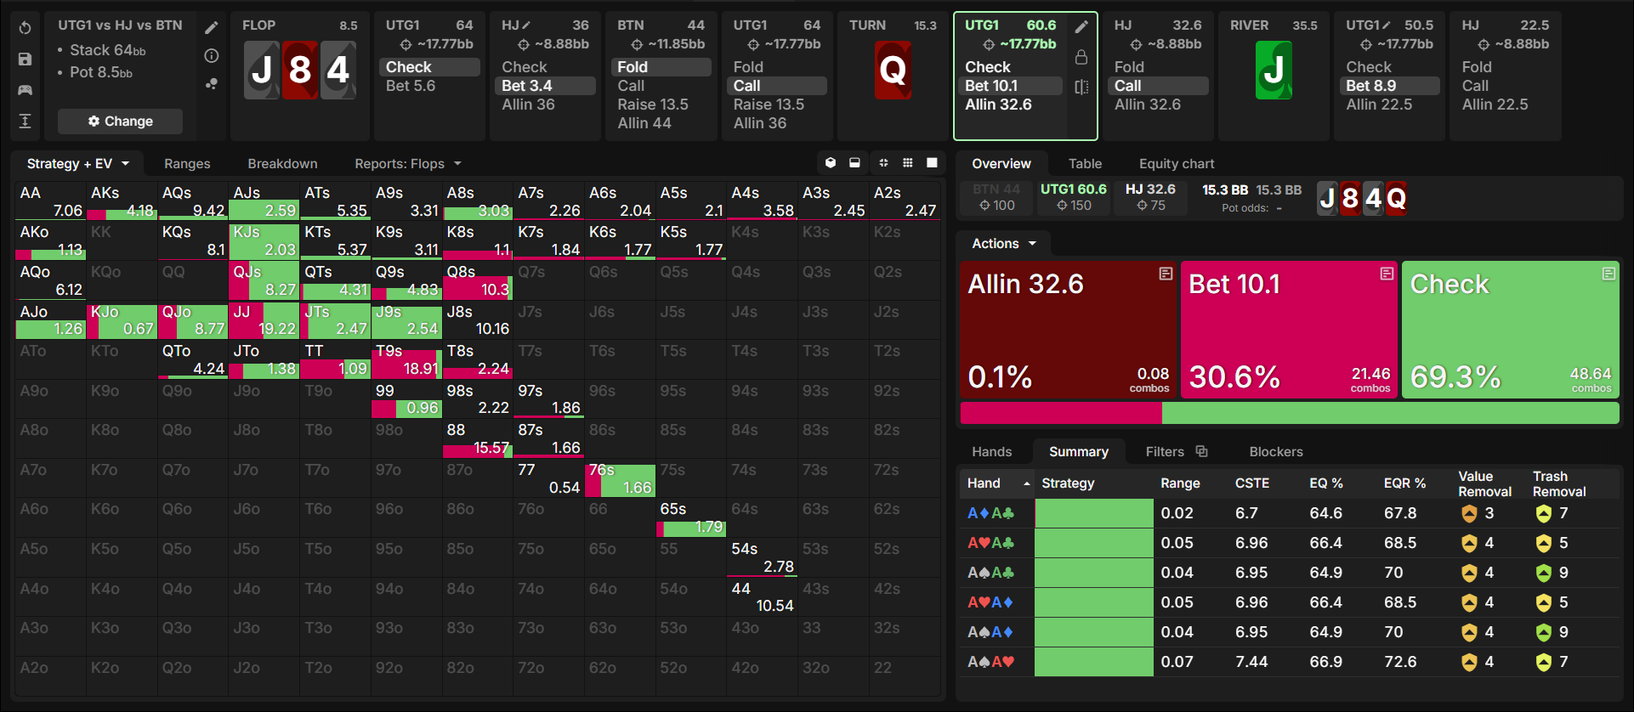Image resolution: width=1634 pixels, height=712 pixels.
Task: Open the Blockers tab
Action: click(x=1276, y=452)
